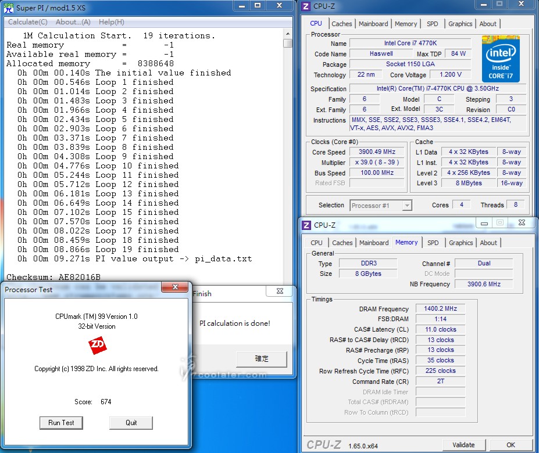The height and width of the screenshot is (453, 539).
Task: Open About tab in lower CPU-Z window
Action: (x=488, y=243)
